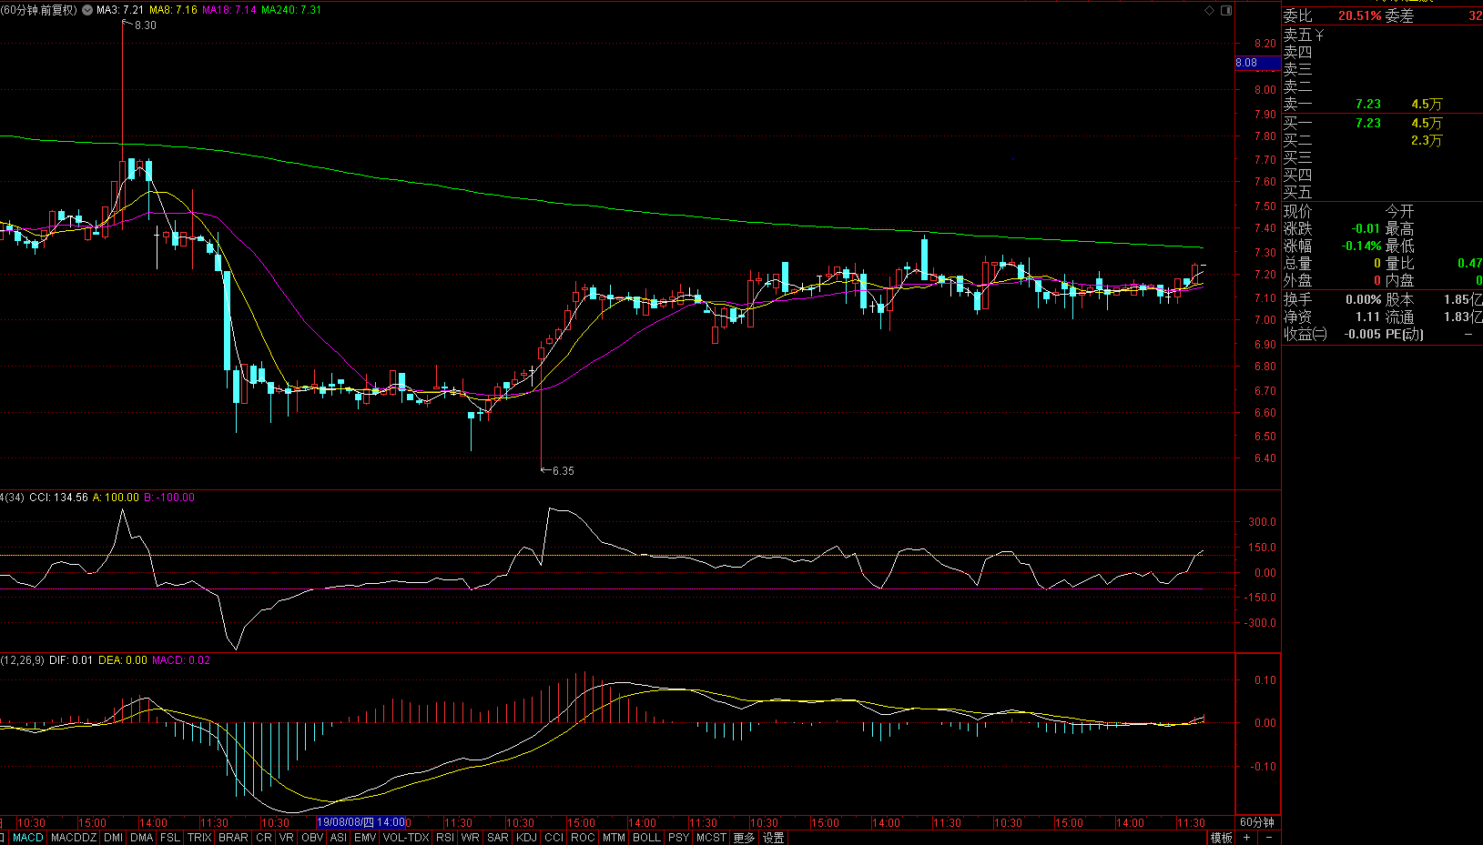Click the 净资 value 1.11
Viewport: 1483px width, 845px height.
pyautogui.click(x=1367, y=317)
